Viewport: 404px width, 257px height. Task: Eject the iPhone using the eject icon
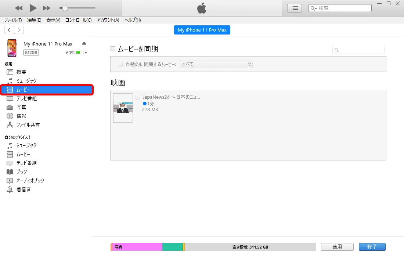click(84, 44)
